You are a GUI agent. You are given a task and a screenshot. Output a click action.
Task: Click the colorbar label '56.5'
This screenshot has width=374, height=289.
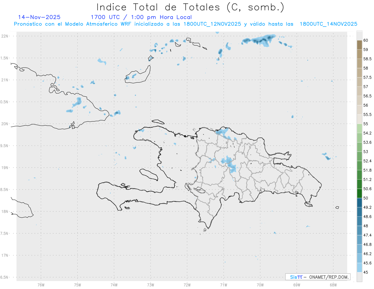click(367, 96)
